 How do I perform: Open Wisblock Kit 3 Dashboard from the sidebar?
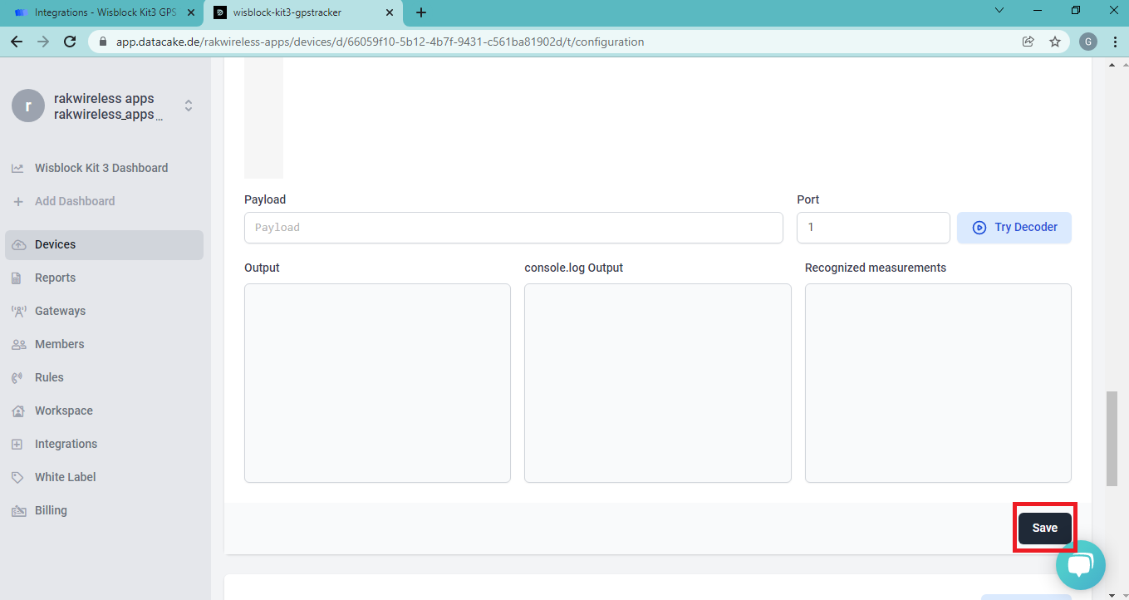coord(101,168)
